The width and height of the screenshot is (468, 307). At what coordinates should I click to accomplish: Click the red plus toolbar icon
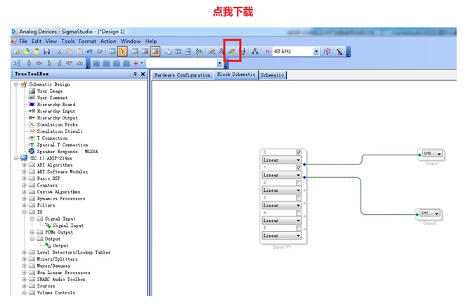pos(136,63)
